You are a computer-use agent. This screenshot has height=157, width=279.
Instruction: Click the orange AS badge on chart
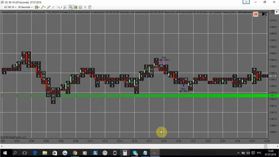[x=256, y=14]
